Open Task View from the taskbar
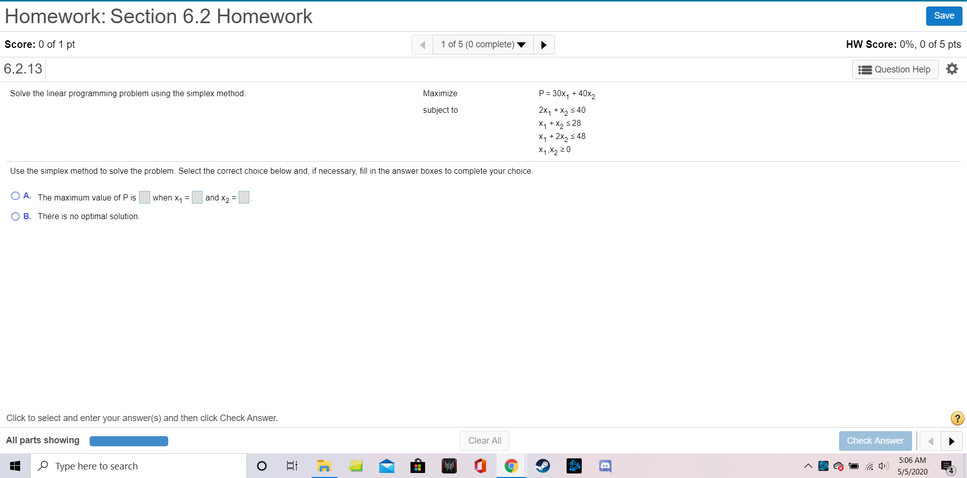Viewport: 967px width, 478px height. click(x=291, y=466)
